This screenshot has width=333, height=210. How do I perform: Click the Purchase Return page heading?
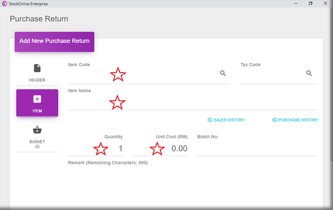pos(39,19)
